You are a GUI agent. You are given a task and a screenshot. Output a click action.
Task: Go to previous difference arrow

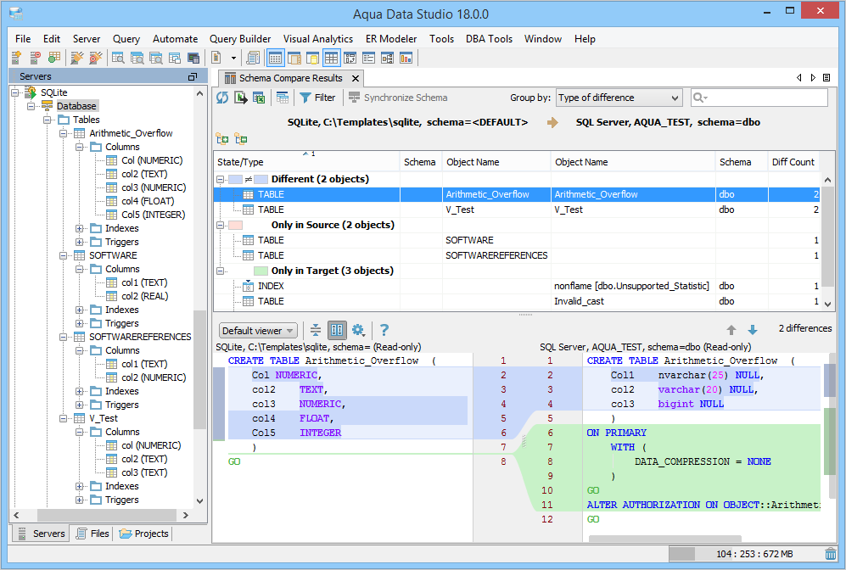coord(731,329)
